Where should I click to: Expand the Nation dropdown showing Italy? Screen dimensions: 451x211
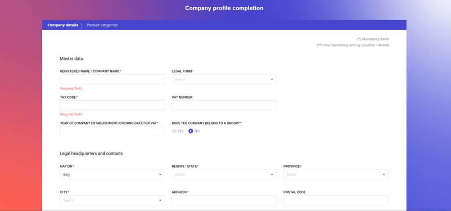tap(112, 175)
